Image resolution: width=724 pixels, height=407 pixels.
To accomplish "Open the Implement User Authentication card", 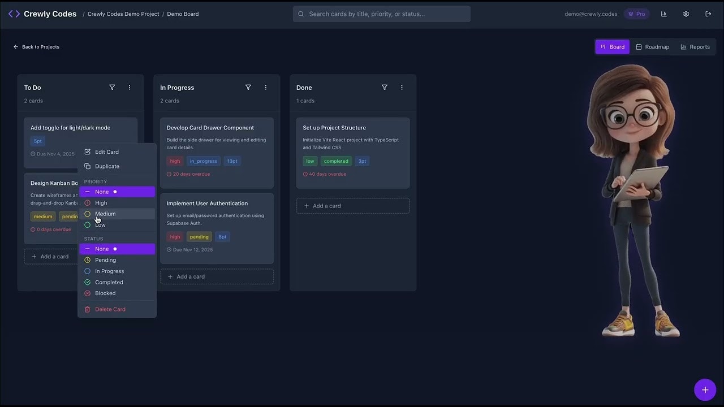I will coord(217,228).
